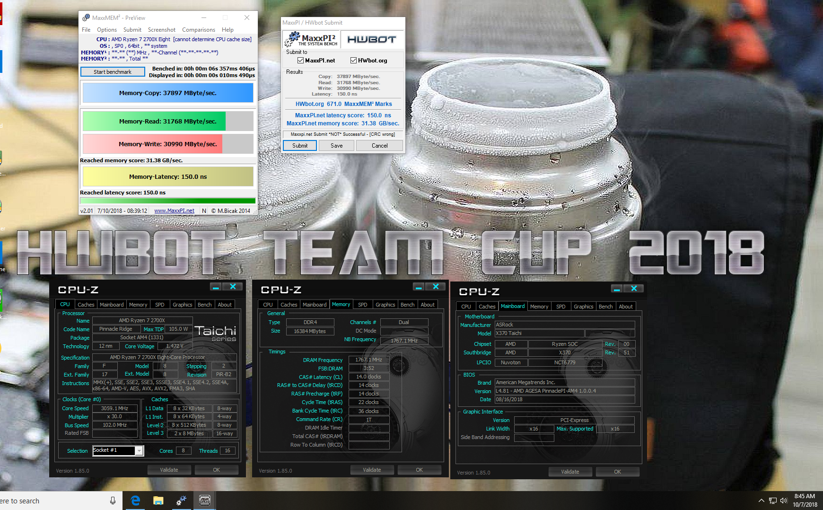Click the green progress bar in MaxxMEM
The width and height of the screenshot is (823, 510).
168,201
